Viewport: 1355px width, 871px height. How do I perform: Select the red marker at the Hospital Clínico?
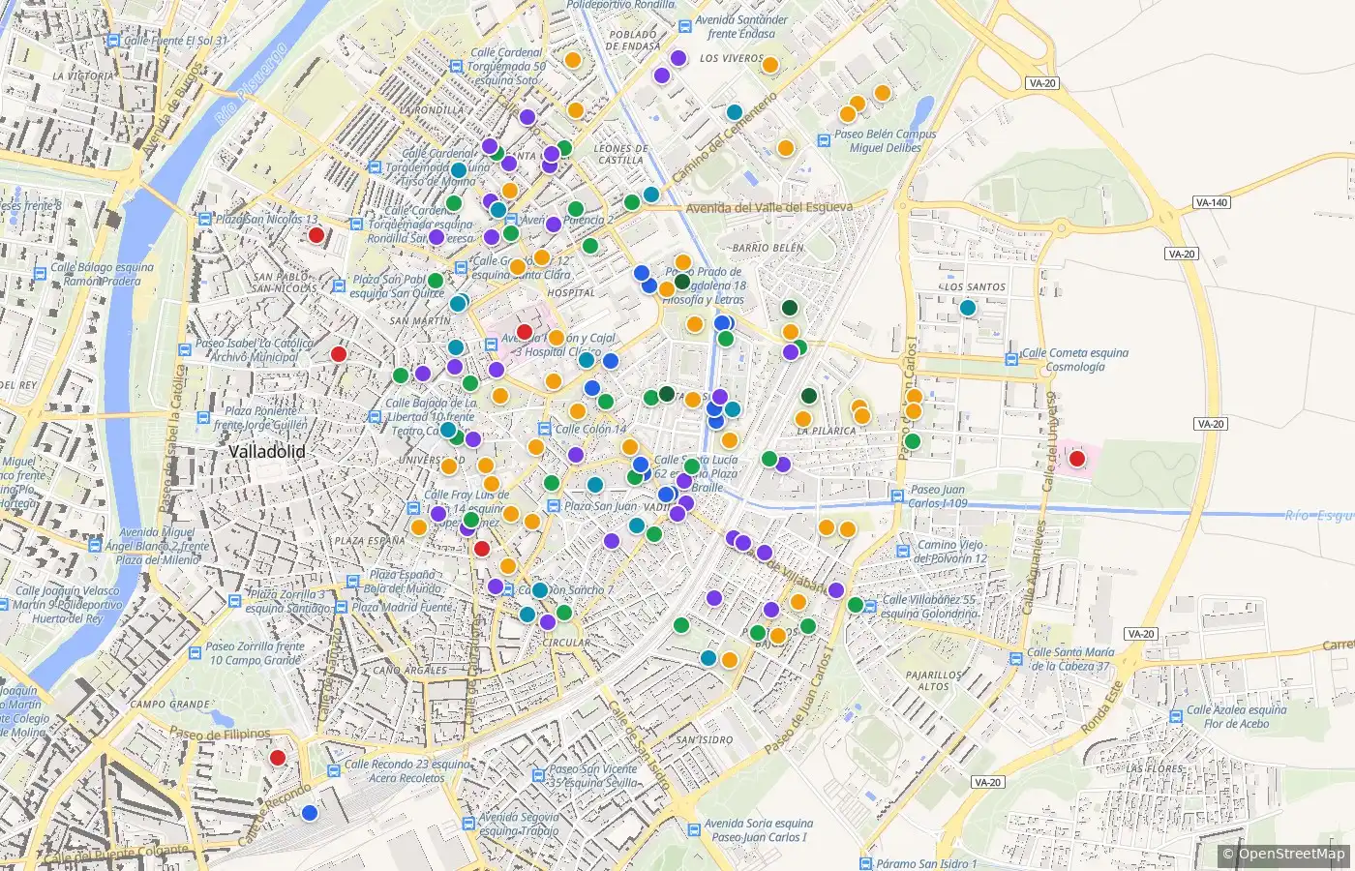click(x=525, y=332)
